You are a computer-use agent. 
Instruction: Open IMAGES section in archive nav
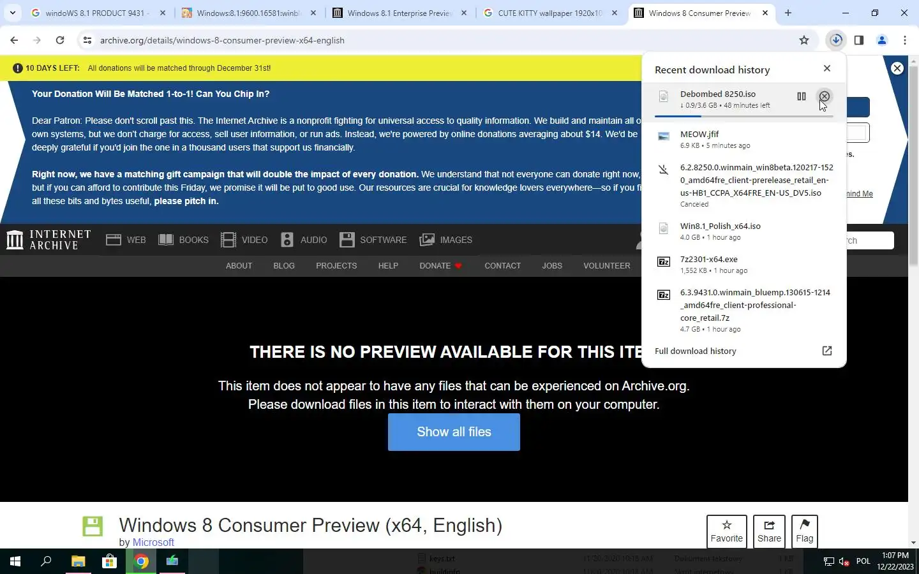pos(446,240)
